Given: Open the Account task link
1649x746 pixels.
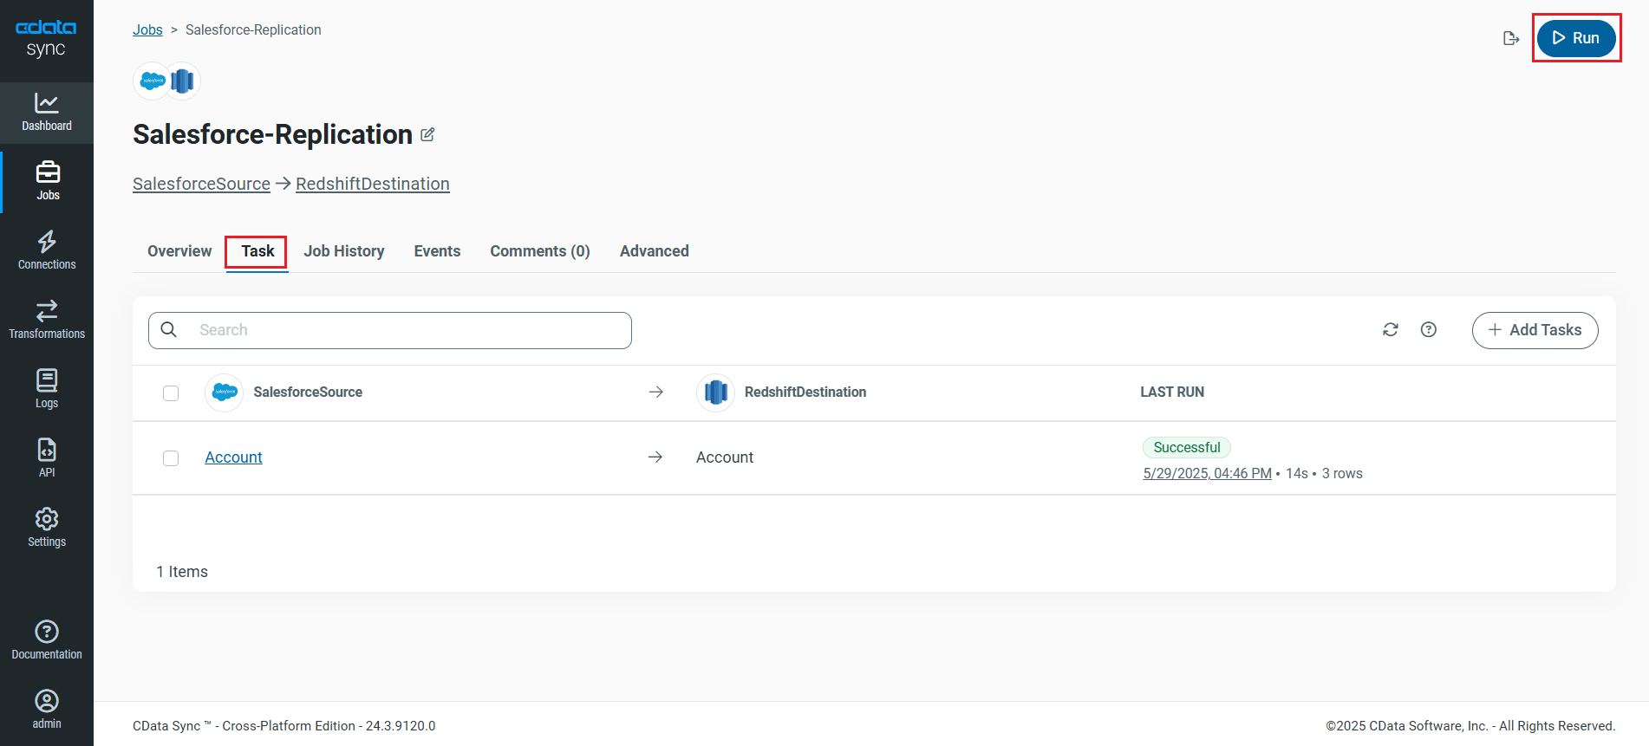Looking at the screenshot, I should click(233, 457).
